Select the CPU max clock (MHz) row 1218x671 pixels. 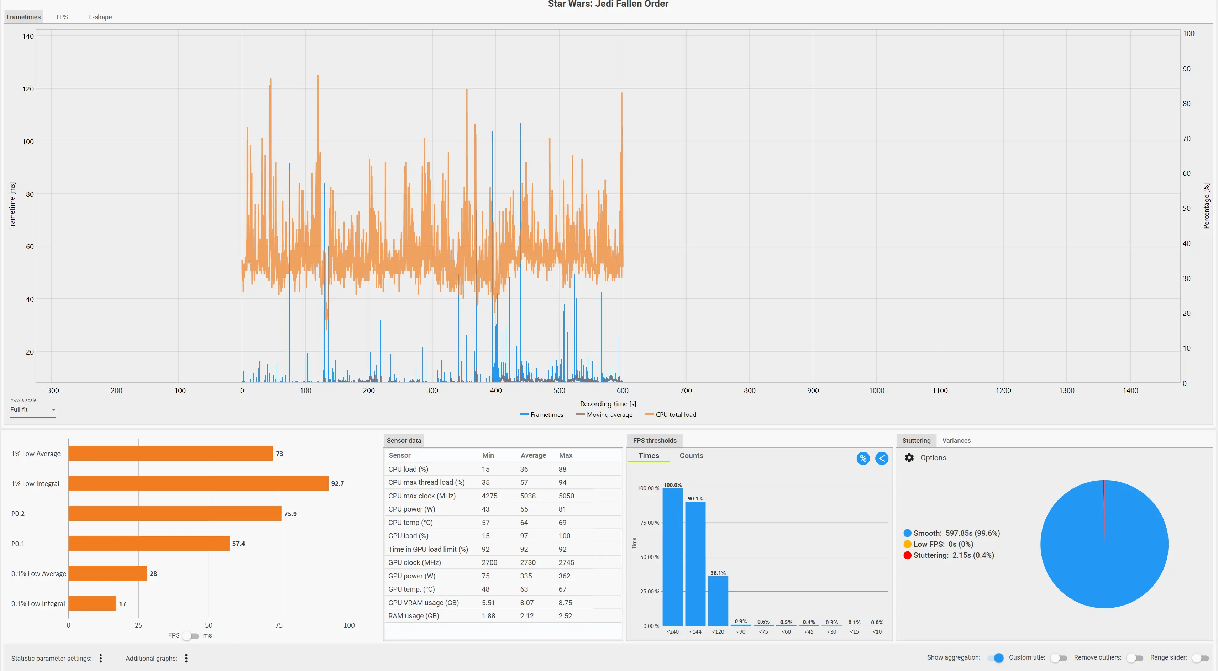click(x=503, y=496)
